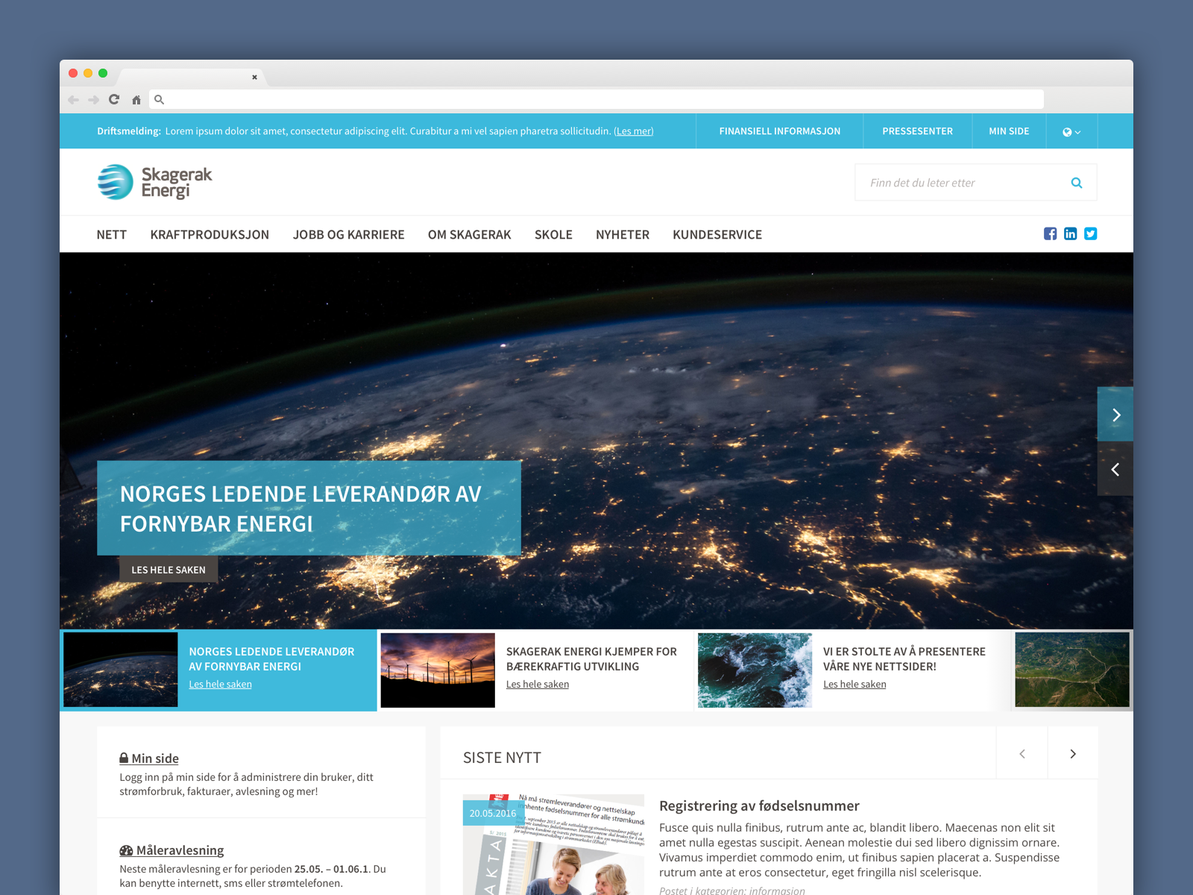
Task: Open the LinkedIn social icon
Action: pyautogui.click(x=1070, y=233)
